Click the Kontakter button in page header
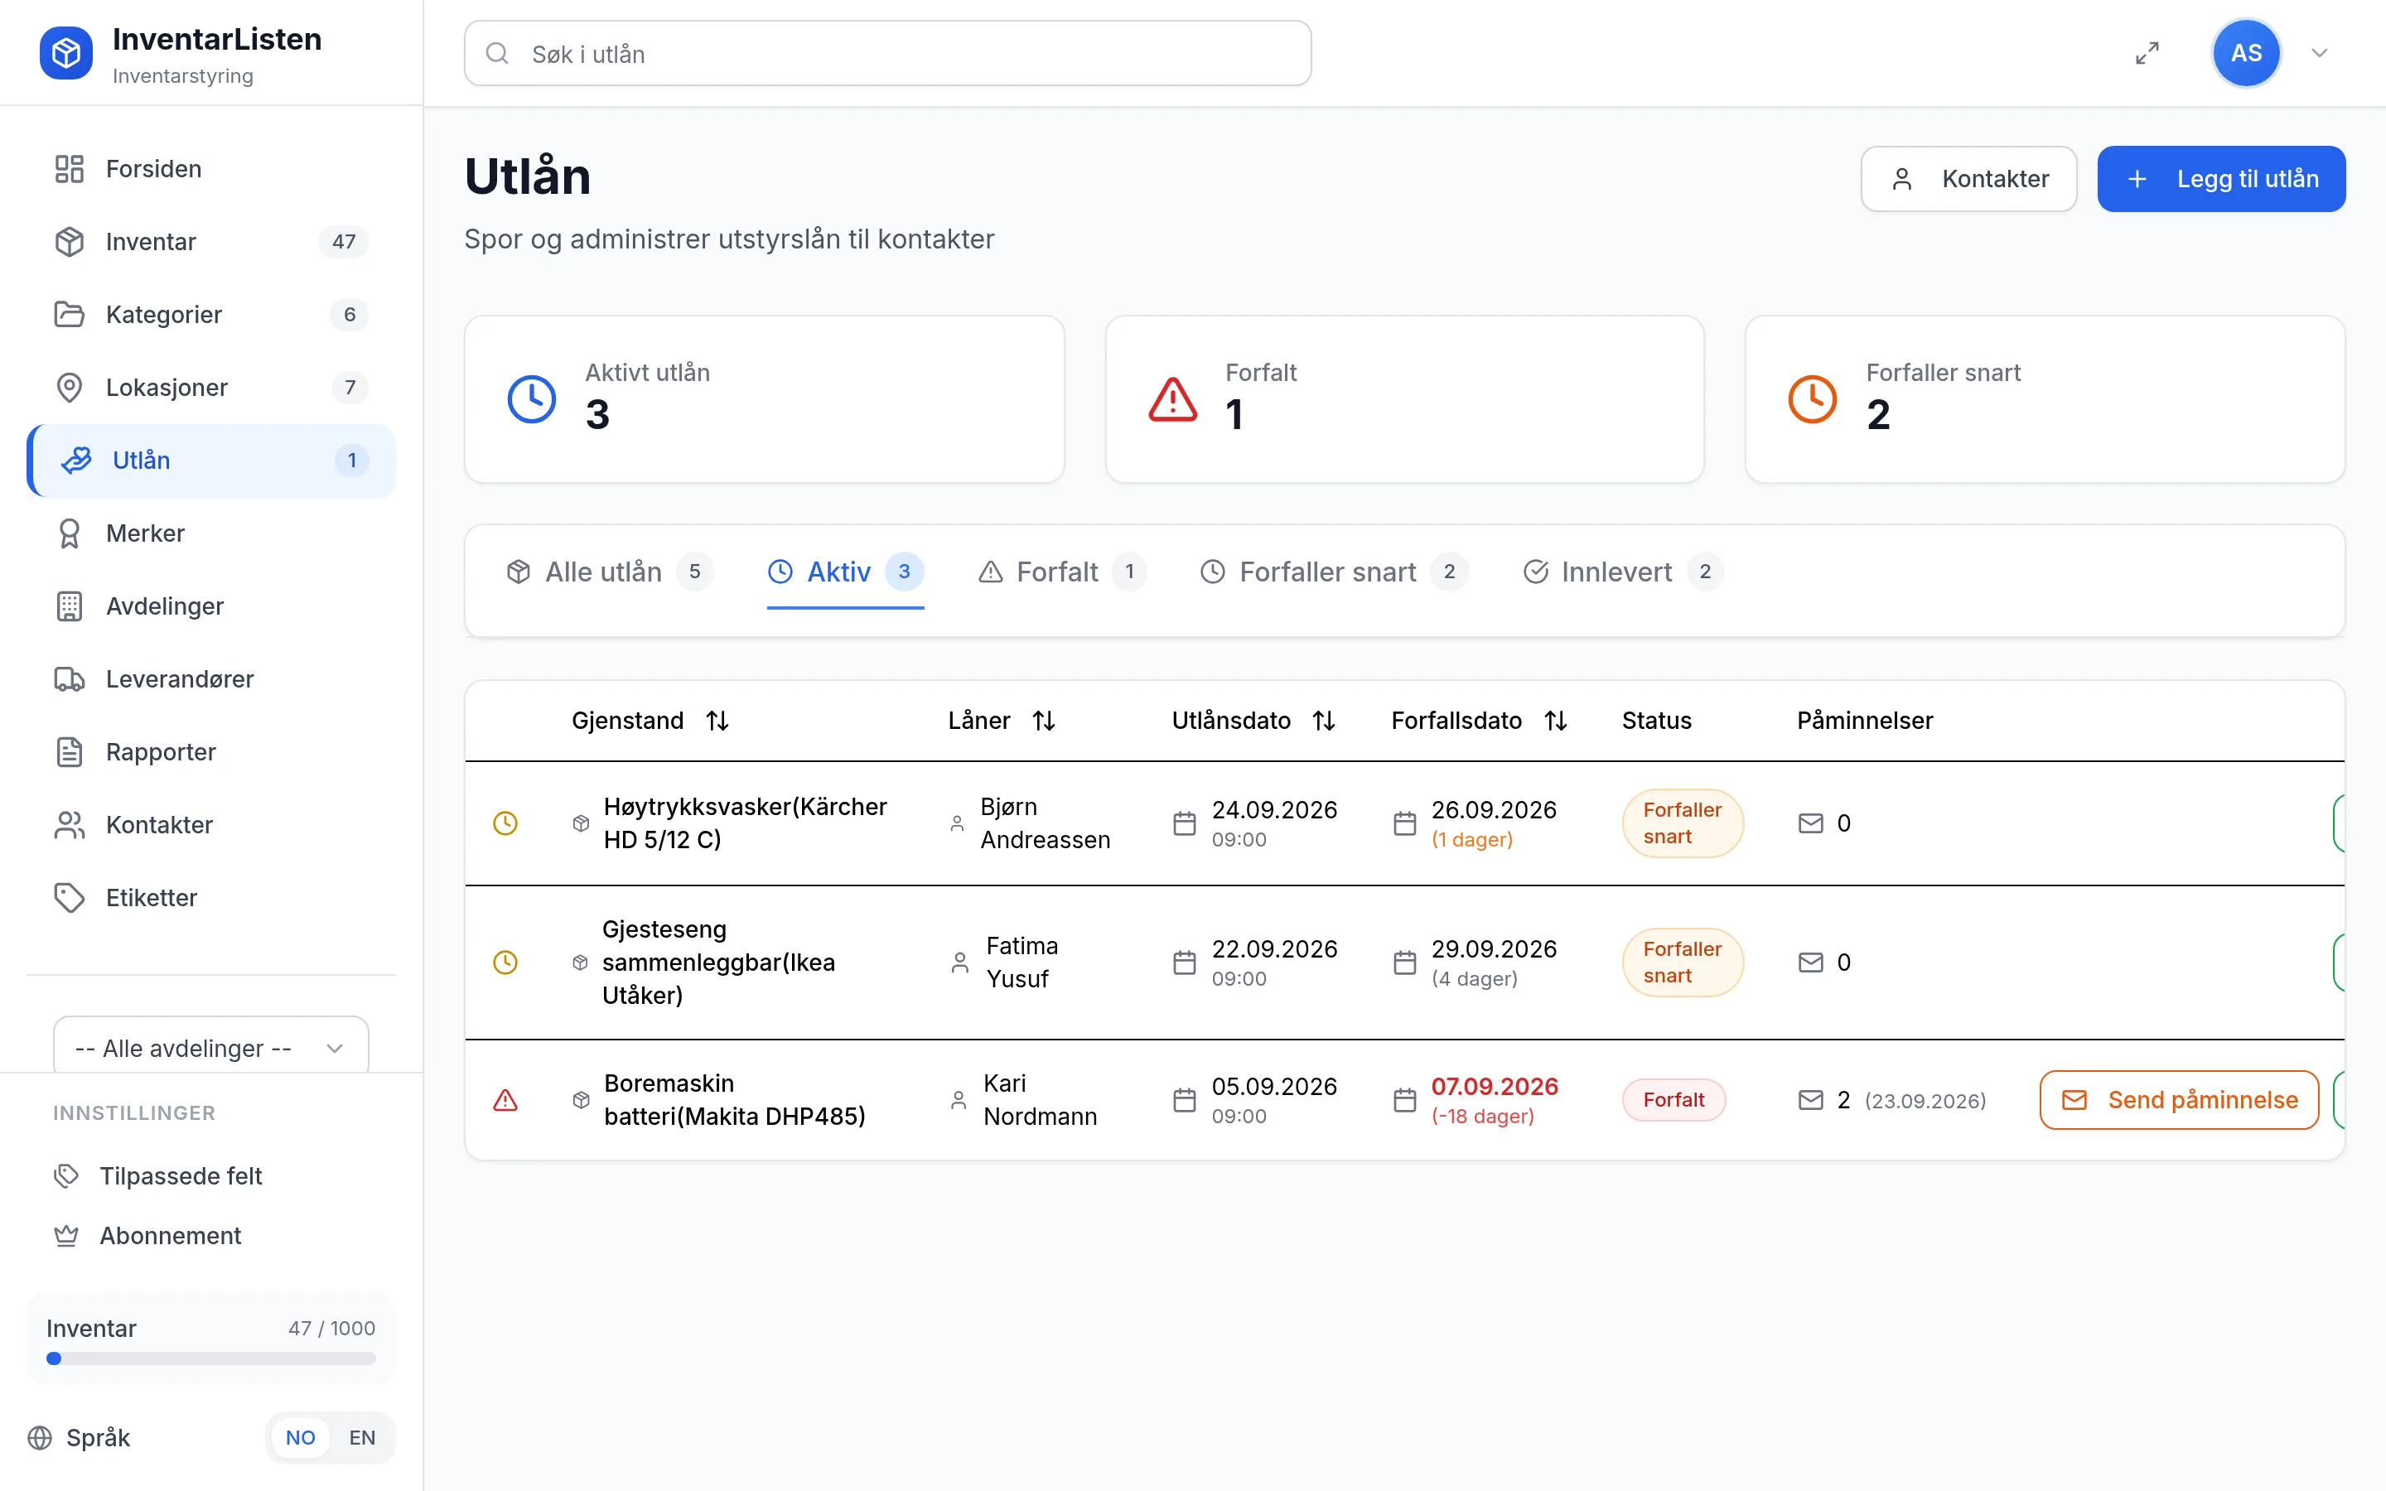Screen dimensions: 2386x1491 pyautogui.click(x=1968, y=178)
